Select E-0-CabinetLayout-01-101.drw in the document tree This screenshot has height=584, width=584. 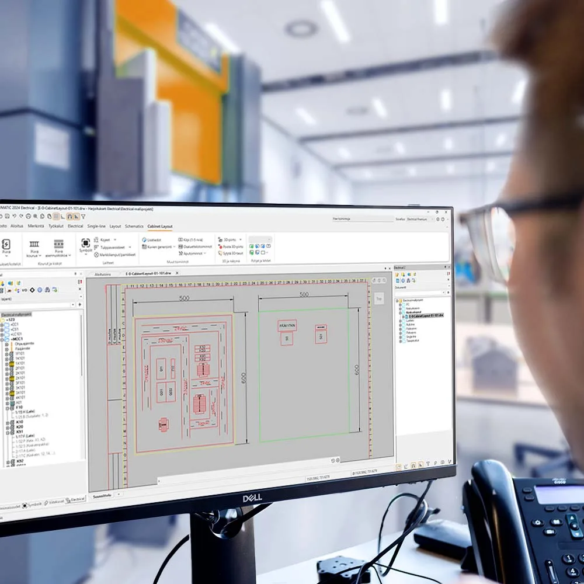424,315
